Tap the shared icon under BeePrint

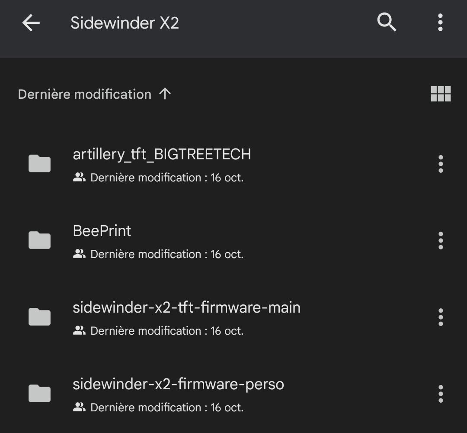pyautogui.click(x=79, y=254)
